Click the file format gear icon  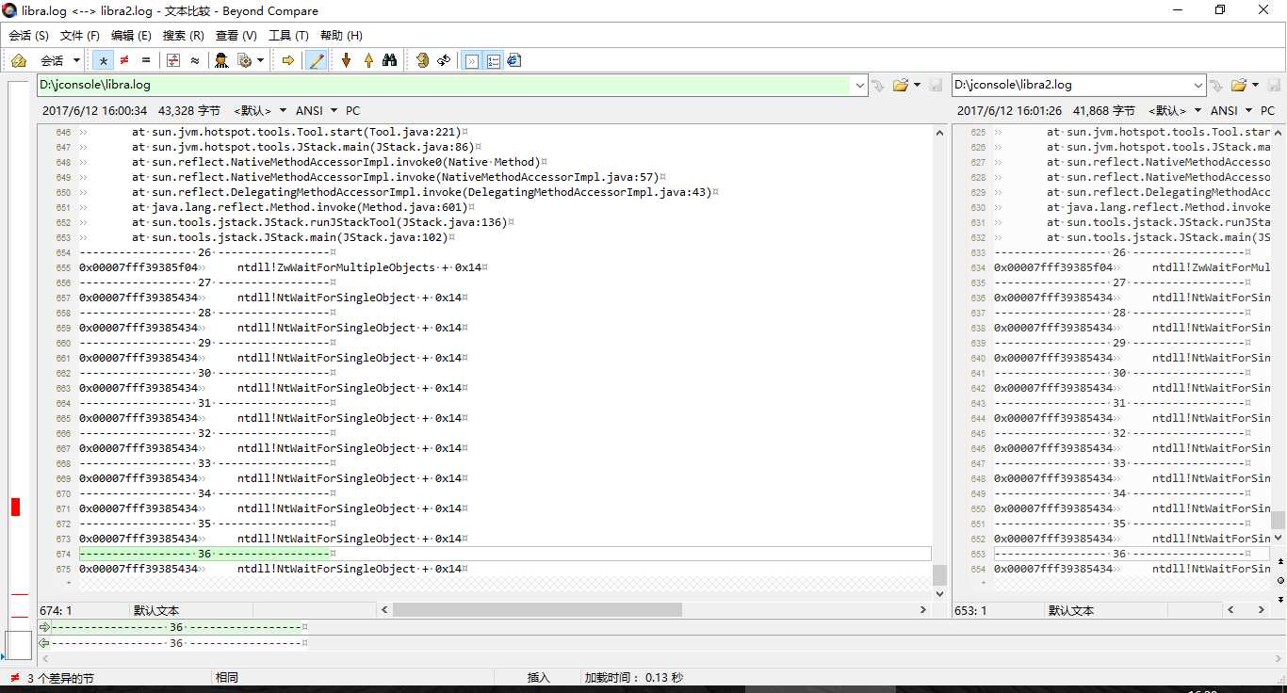(x=245, y=60)
